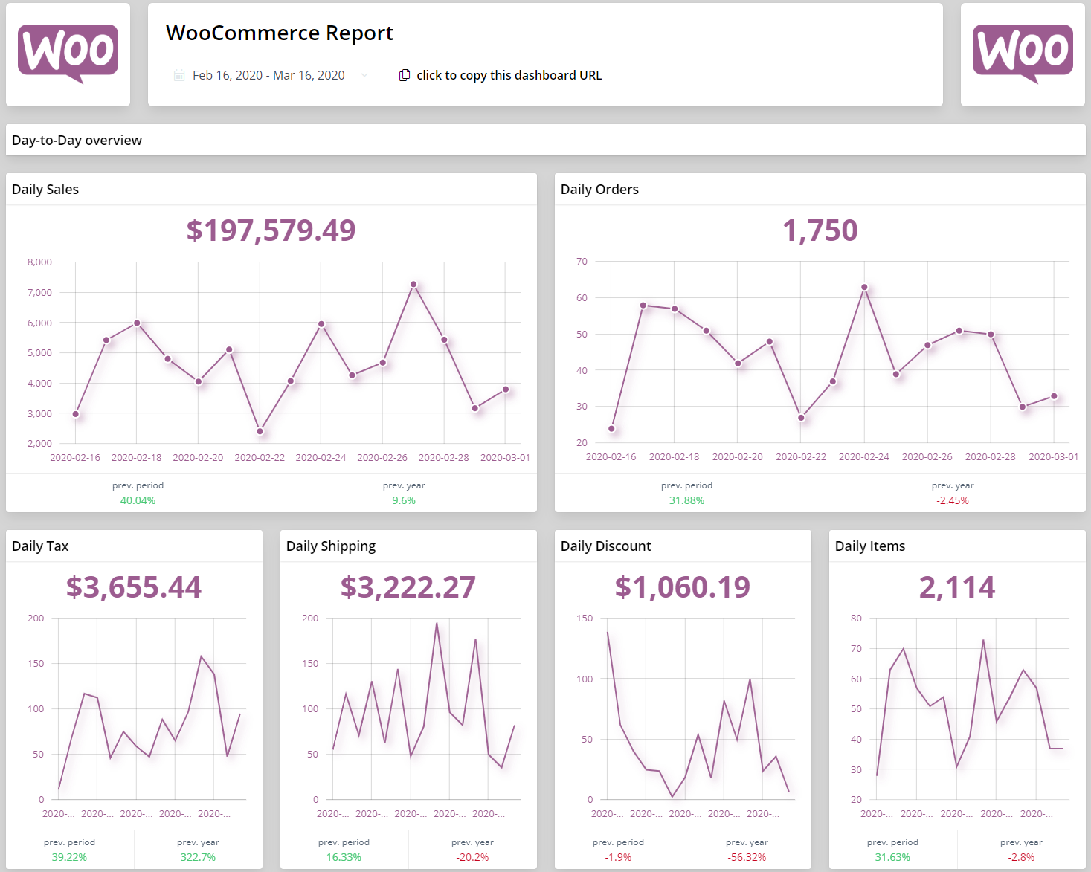The height and width of the screenshot is (872, 1091).
Task: Click the calendar icon in date picker
Action: point(179,75)
